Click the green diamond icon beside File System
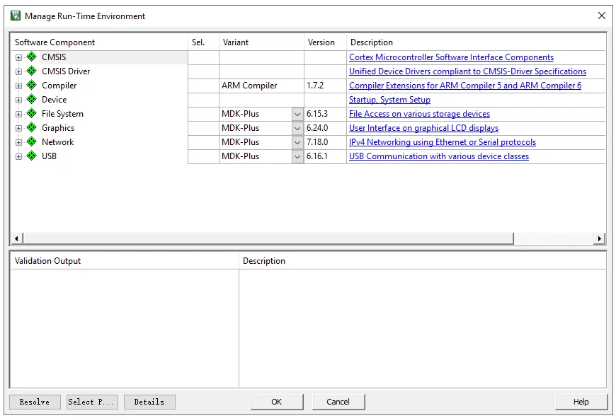Screen dimensions: 616x418 coord(31,113)
